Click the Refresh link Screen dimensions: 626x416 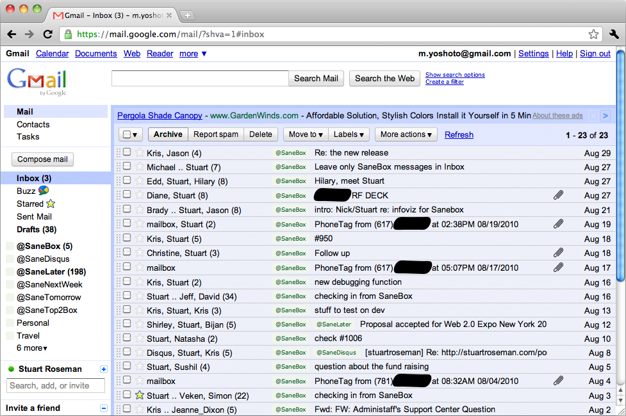(x=459, y=135)
